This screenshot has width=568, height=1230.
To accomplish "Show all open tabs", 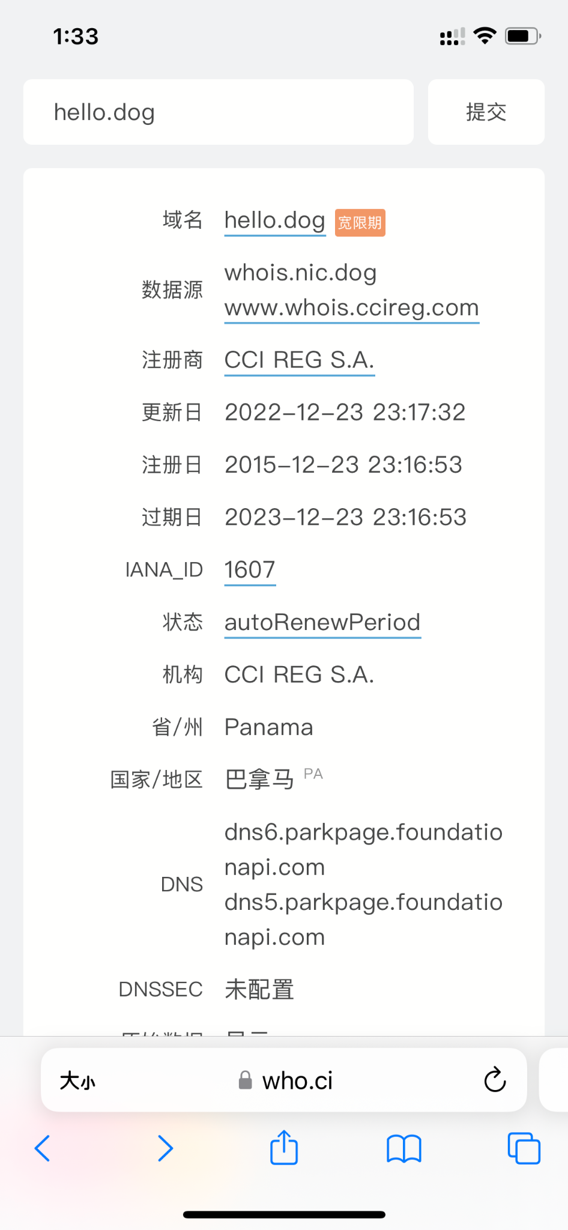I will 524,1148.
